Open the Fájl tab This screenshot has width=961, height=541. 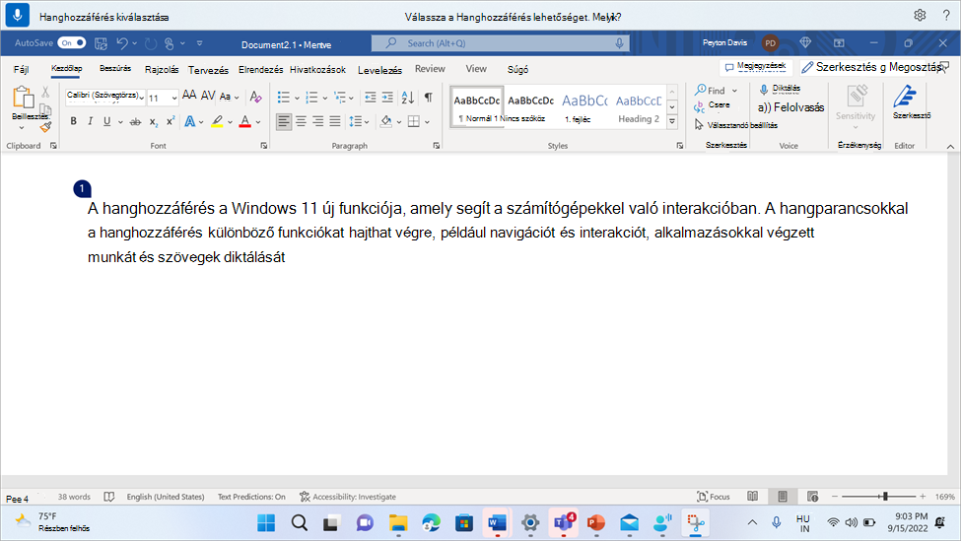[x=21, y=69]
